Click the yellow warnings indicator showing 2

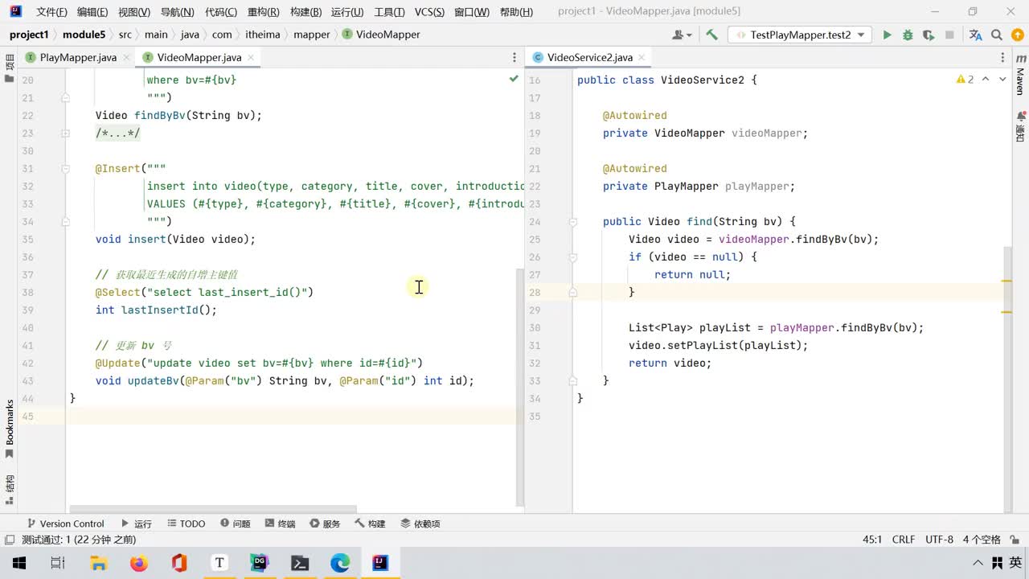point(965,79)
